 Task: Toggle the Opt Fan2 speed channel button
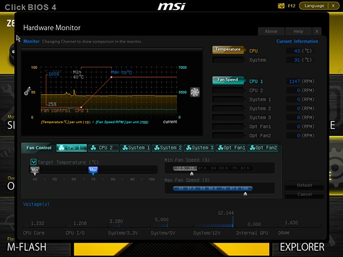click(x=228, y=135)
